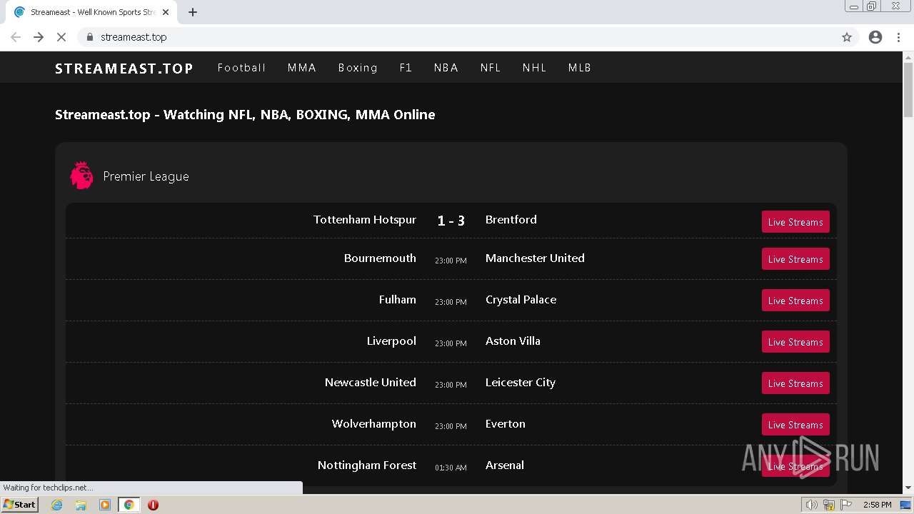Screen dimensions: 914x514
Task: Click the scrollbar down arrow
Action: coord(908,488)
